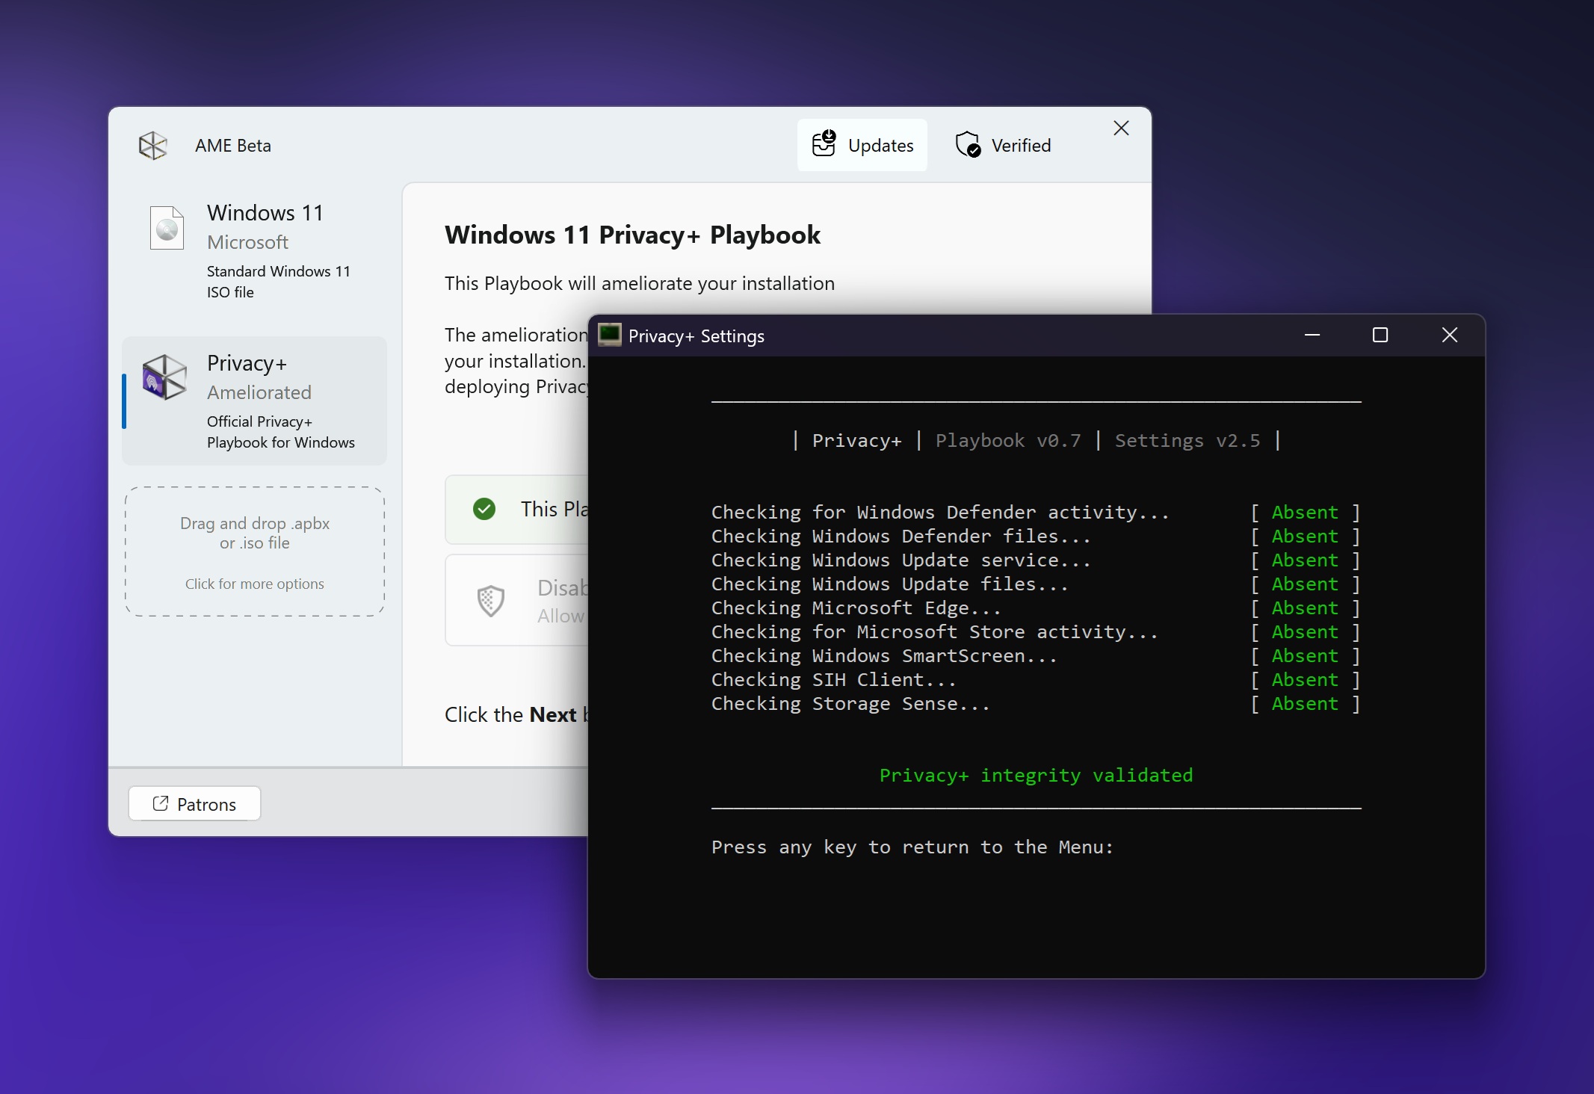Close the Privacy+ Settings console window
This screenshot has width=1594, height=1094.
(x=1450, y=335)
